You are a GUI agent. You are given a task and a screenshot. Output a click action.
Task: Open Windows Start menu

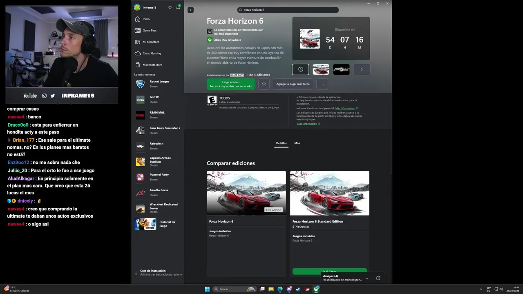[207, 289]
